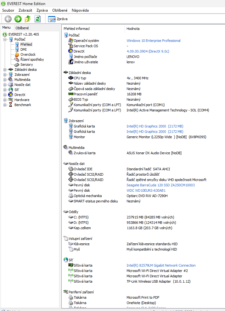The image size is (225, 311).
Task: Click the Multimédia speaker icon in tree
Action: (x=11, y=80)
